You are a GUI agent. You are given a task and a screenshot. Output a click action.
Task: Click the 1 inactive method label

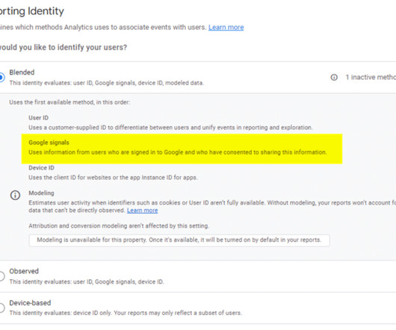[x=371, y=77]
